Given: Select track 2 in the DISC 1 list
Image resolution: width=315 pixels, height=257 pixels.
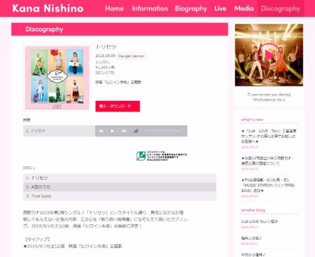Looking at the screenshot, I should click(x=120, y=187).
